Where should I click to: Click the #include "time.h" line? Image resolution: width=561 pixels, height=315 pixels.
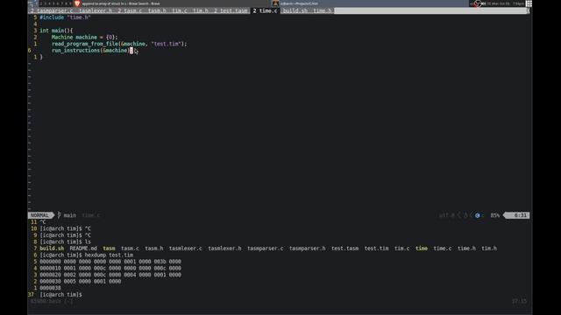[x=65, y=17]
